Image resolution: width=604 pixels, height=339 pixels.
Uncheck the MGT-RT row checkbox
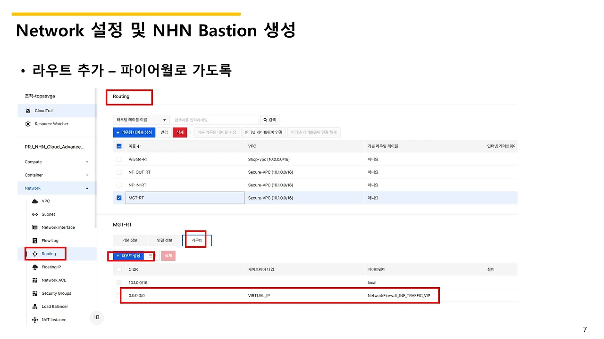119,198
